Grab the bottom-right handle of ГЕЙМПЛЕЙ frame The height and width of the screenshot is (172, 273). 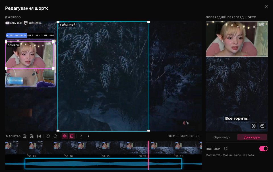(x=149, y=130)
